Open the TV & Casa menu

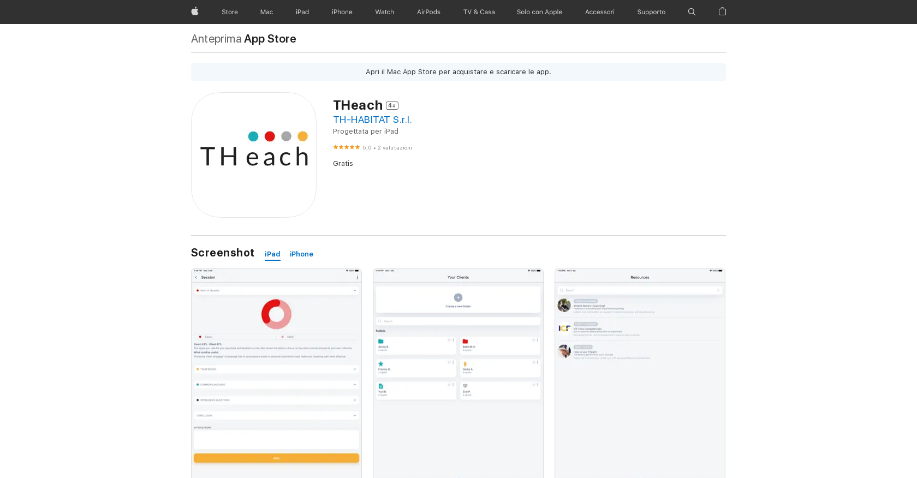click(x=479, y=12)
